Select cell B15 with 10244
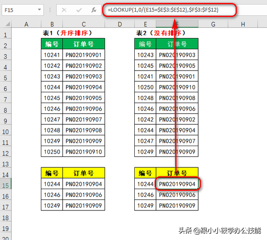The width and height of the screenshot is (267, 240). [52, 184]
